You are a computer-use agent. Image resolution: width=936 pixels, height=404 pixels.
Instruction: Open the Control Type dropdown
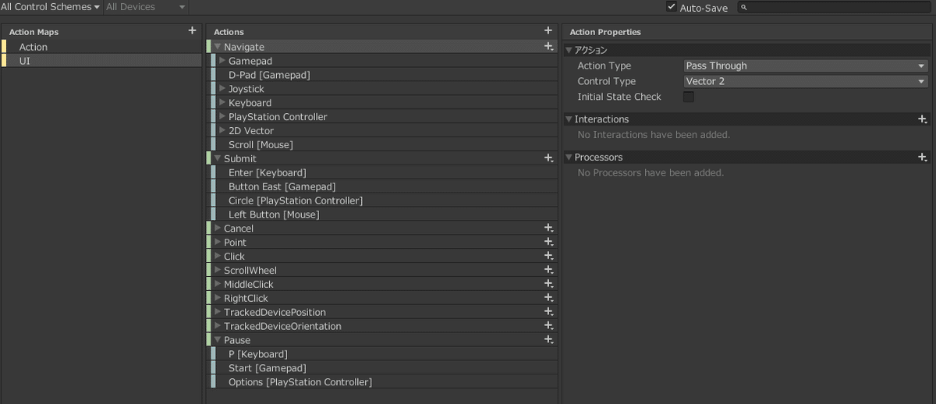pyautogui.click(x=806, y=82)
